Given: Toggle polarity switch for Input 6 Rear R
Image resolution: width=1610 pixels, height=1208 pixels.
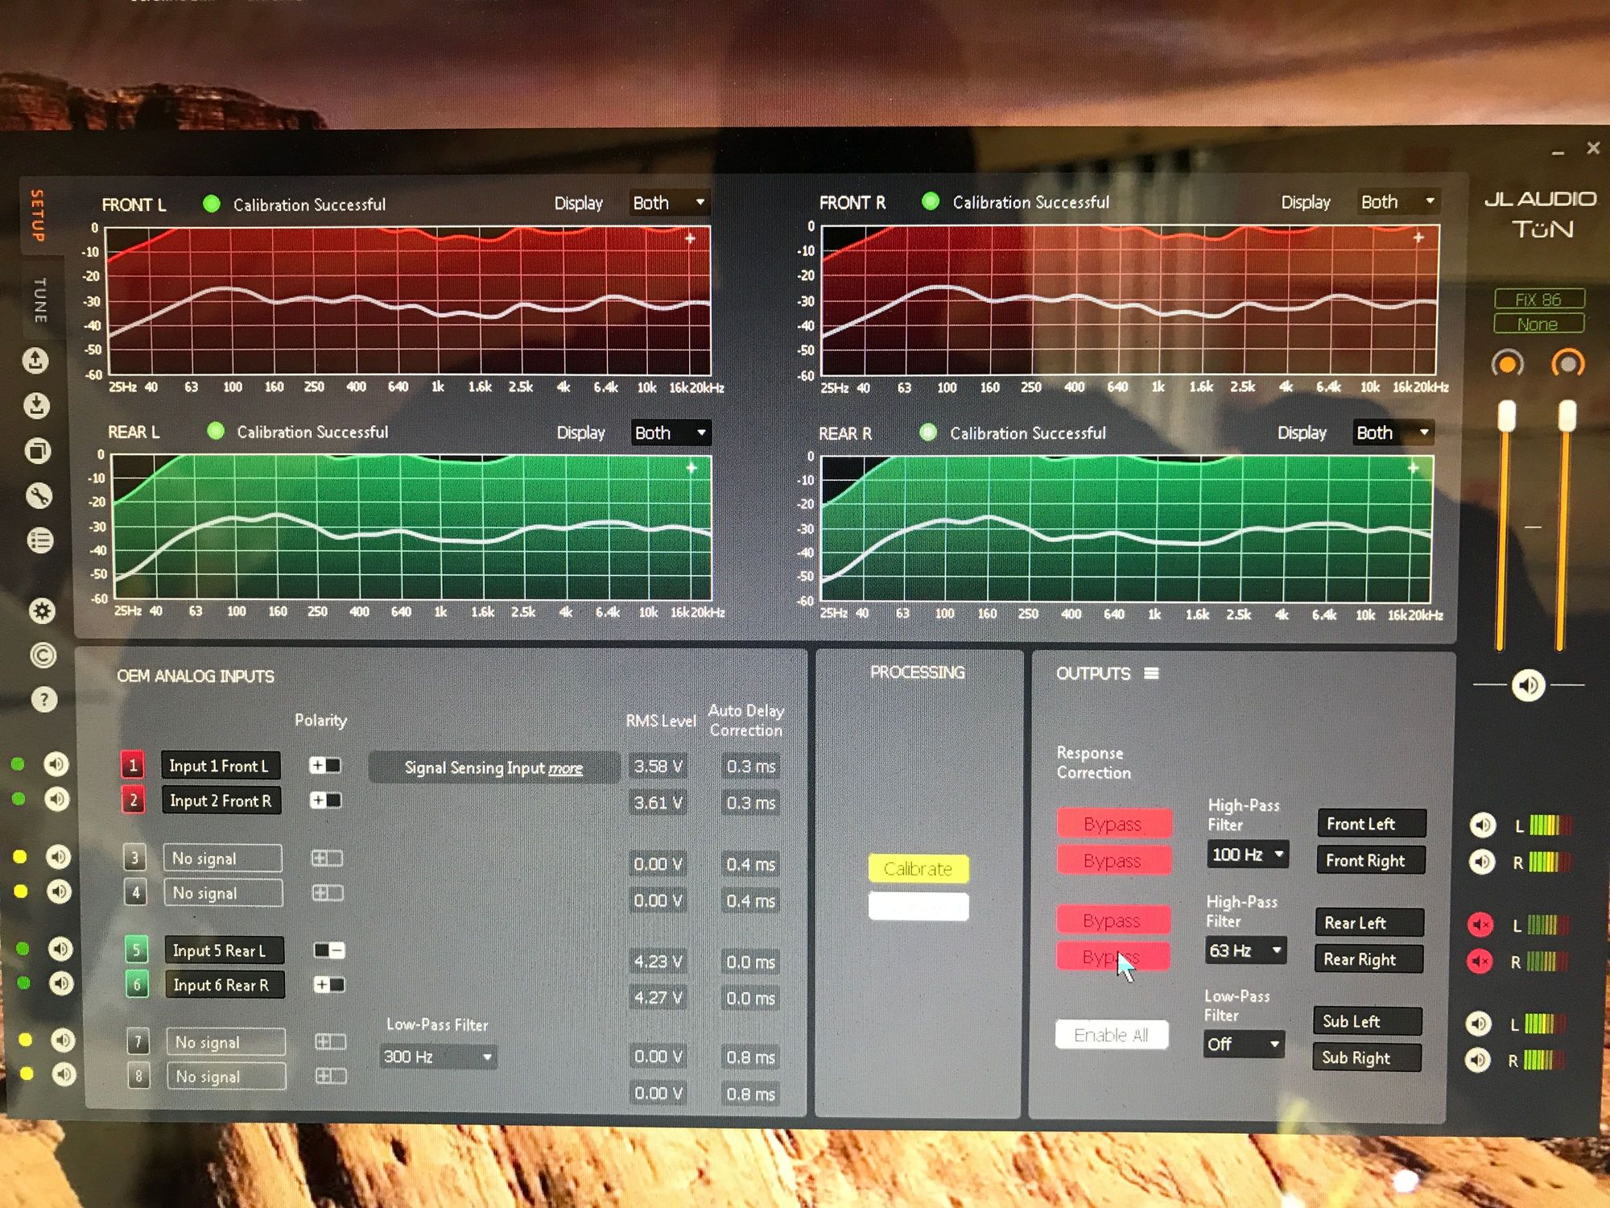Looking at the screenshot, I should [x=329, y=985].
